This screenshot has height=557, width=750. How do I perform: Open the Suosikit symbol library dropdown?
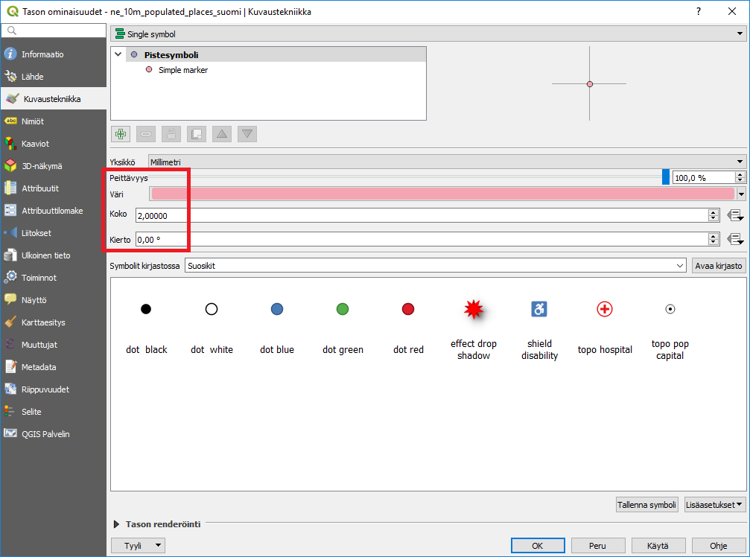coord(436,266)
